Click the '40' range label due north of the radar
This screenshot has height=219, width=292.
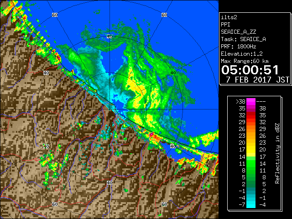click(x=109, y=36)
